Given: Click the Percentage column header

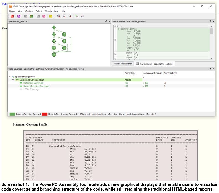Looking at the screenshot, I should pyautogui.click(x=130, y=73).
